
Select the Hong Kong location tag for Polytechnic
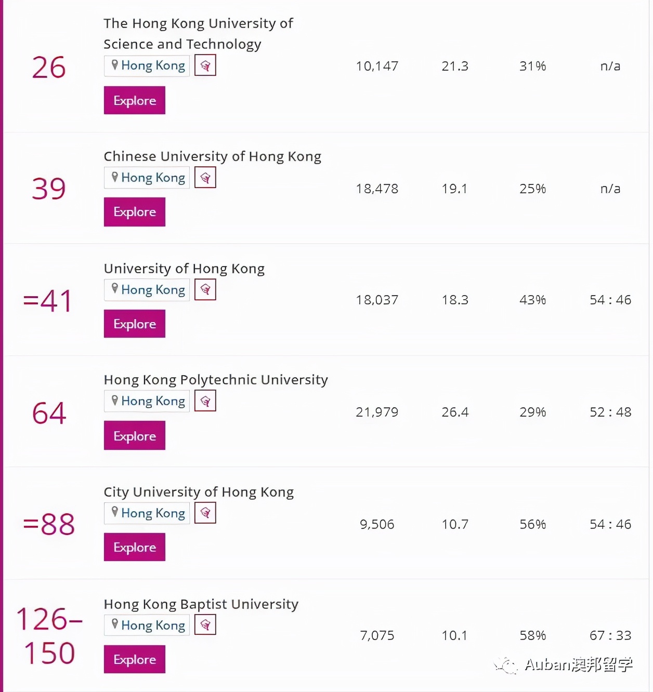(x=148, y=401)
